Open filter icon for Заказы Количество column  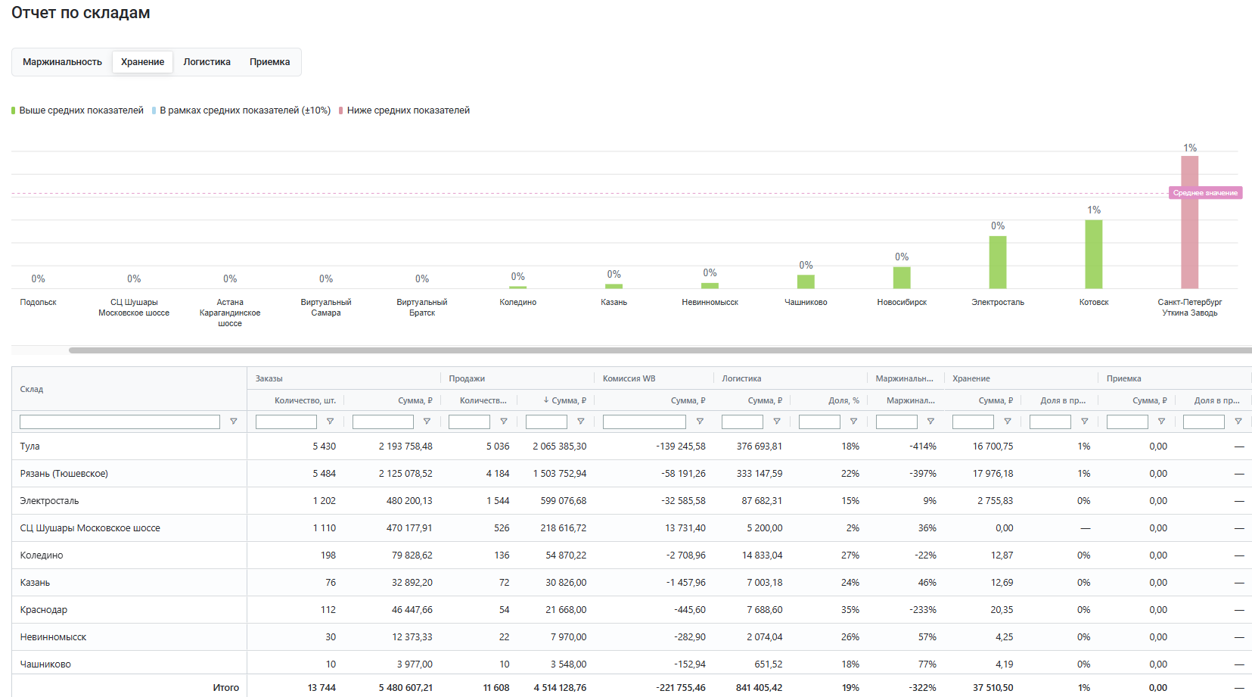click(x=330, y=422)
